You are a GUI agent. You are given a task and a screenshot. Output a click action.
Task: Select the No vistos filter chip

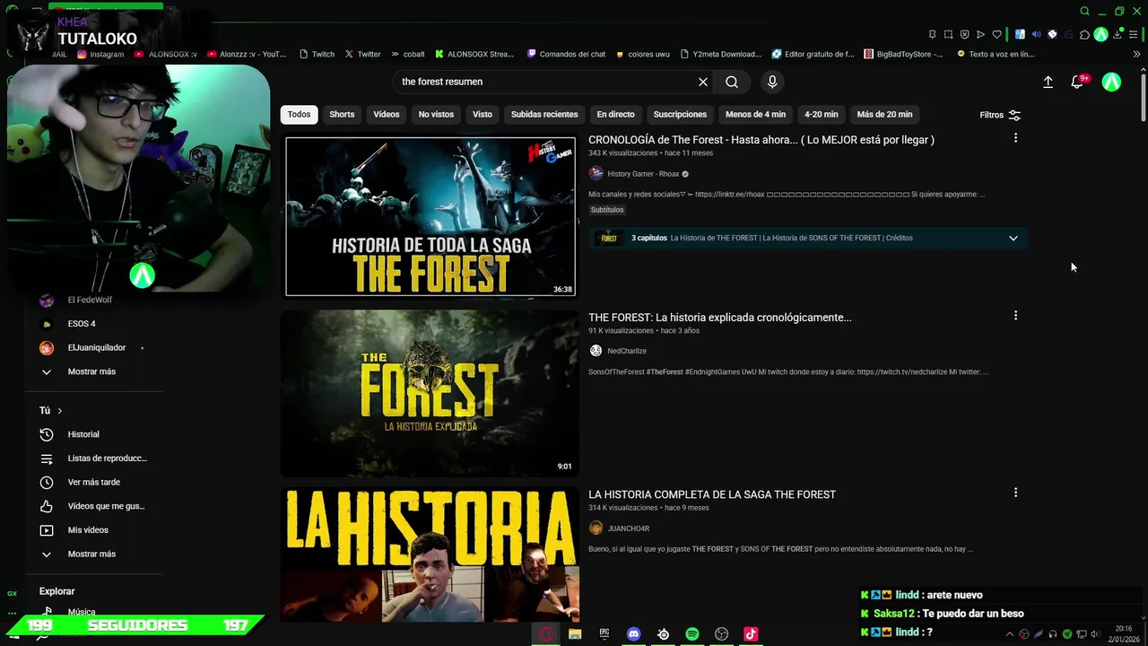436,115
